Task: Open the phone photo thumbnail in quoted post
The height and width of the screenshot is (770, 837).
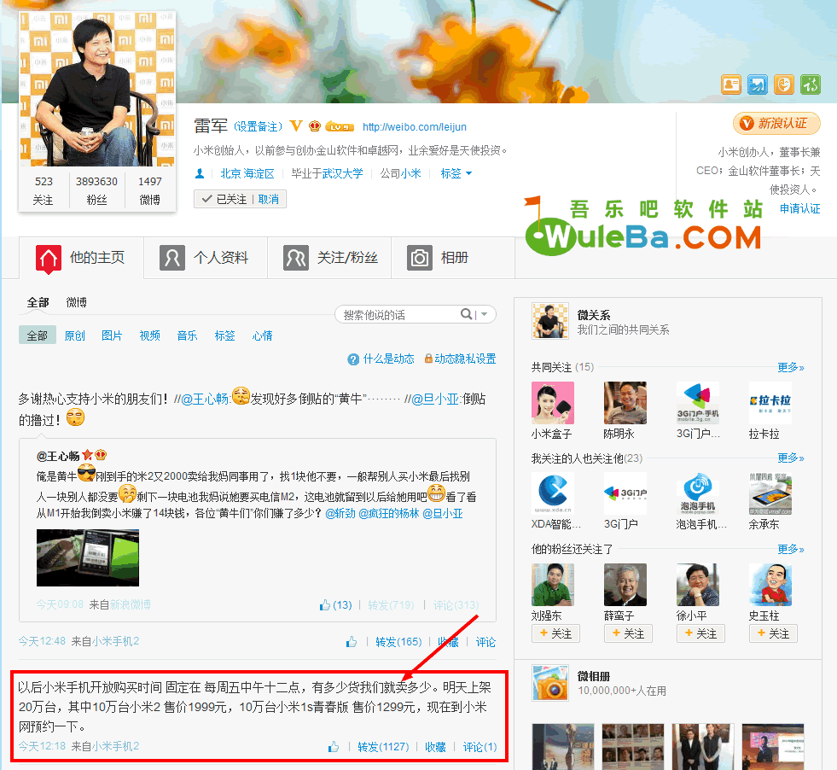Action: point(88,557)
